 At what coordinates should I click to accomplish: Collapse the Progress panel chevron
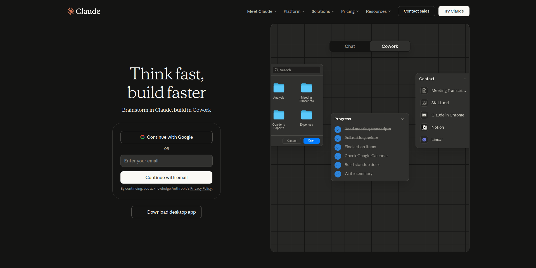[x=403, y=119]
